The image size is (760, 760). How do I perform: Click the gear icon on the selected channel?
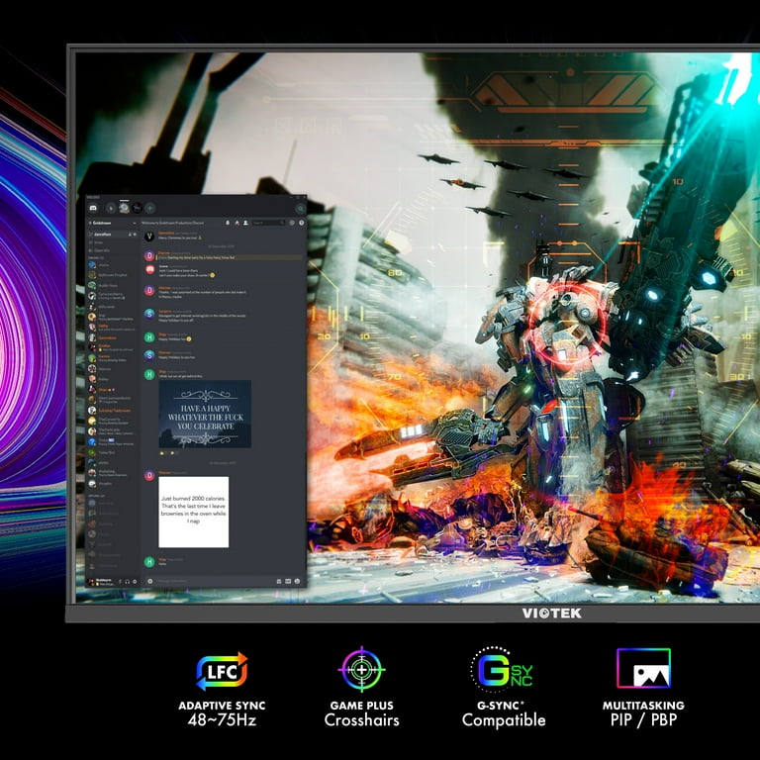pyautogui.click(x=135, y=235)
